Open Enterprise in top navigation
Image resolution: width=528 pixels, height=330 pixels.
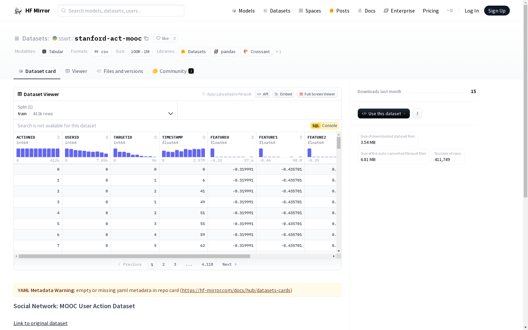click(399, 11)
